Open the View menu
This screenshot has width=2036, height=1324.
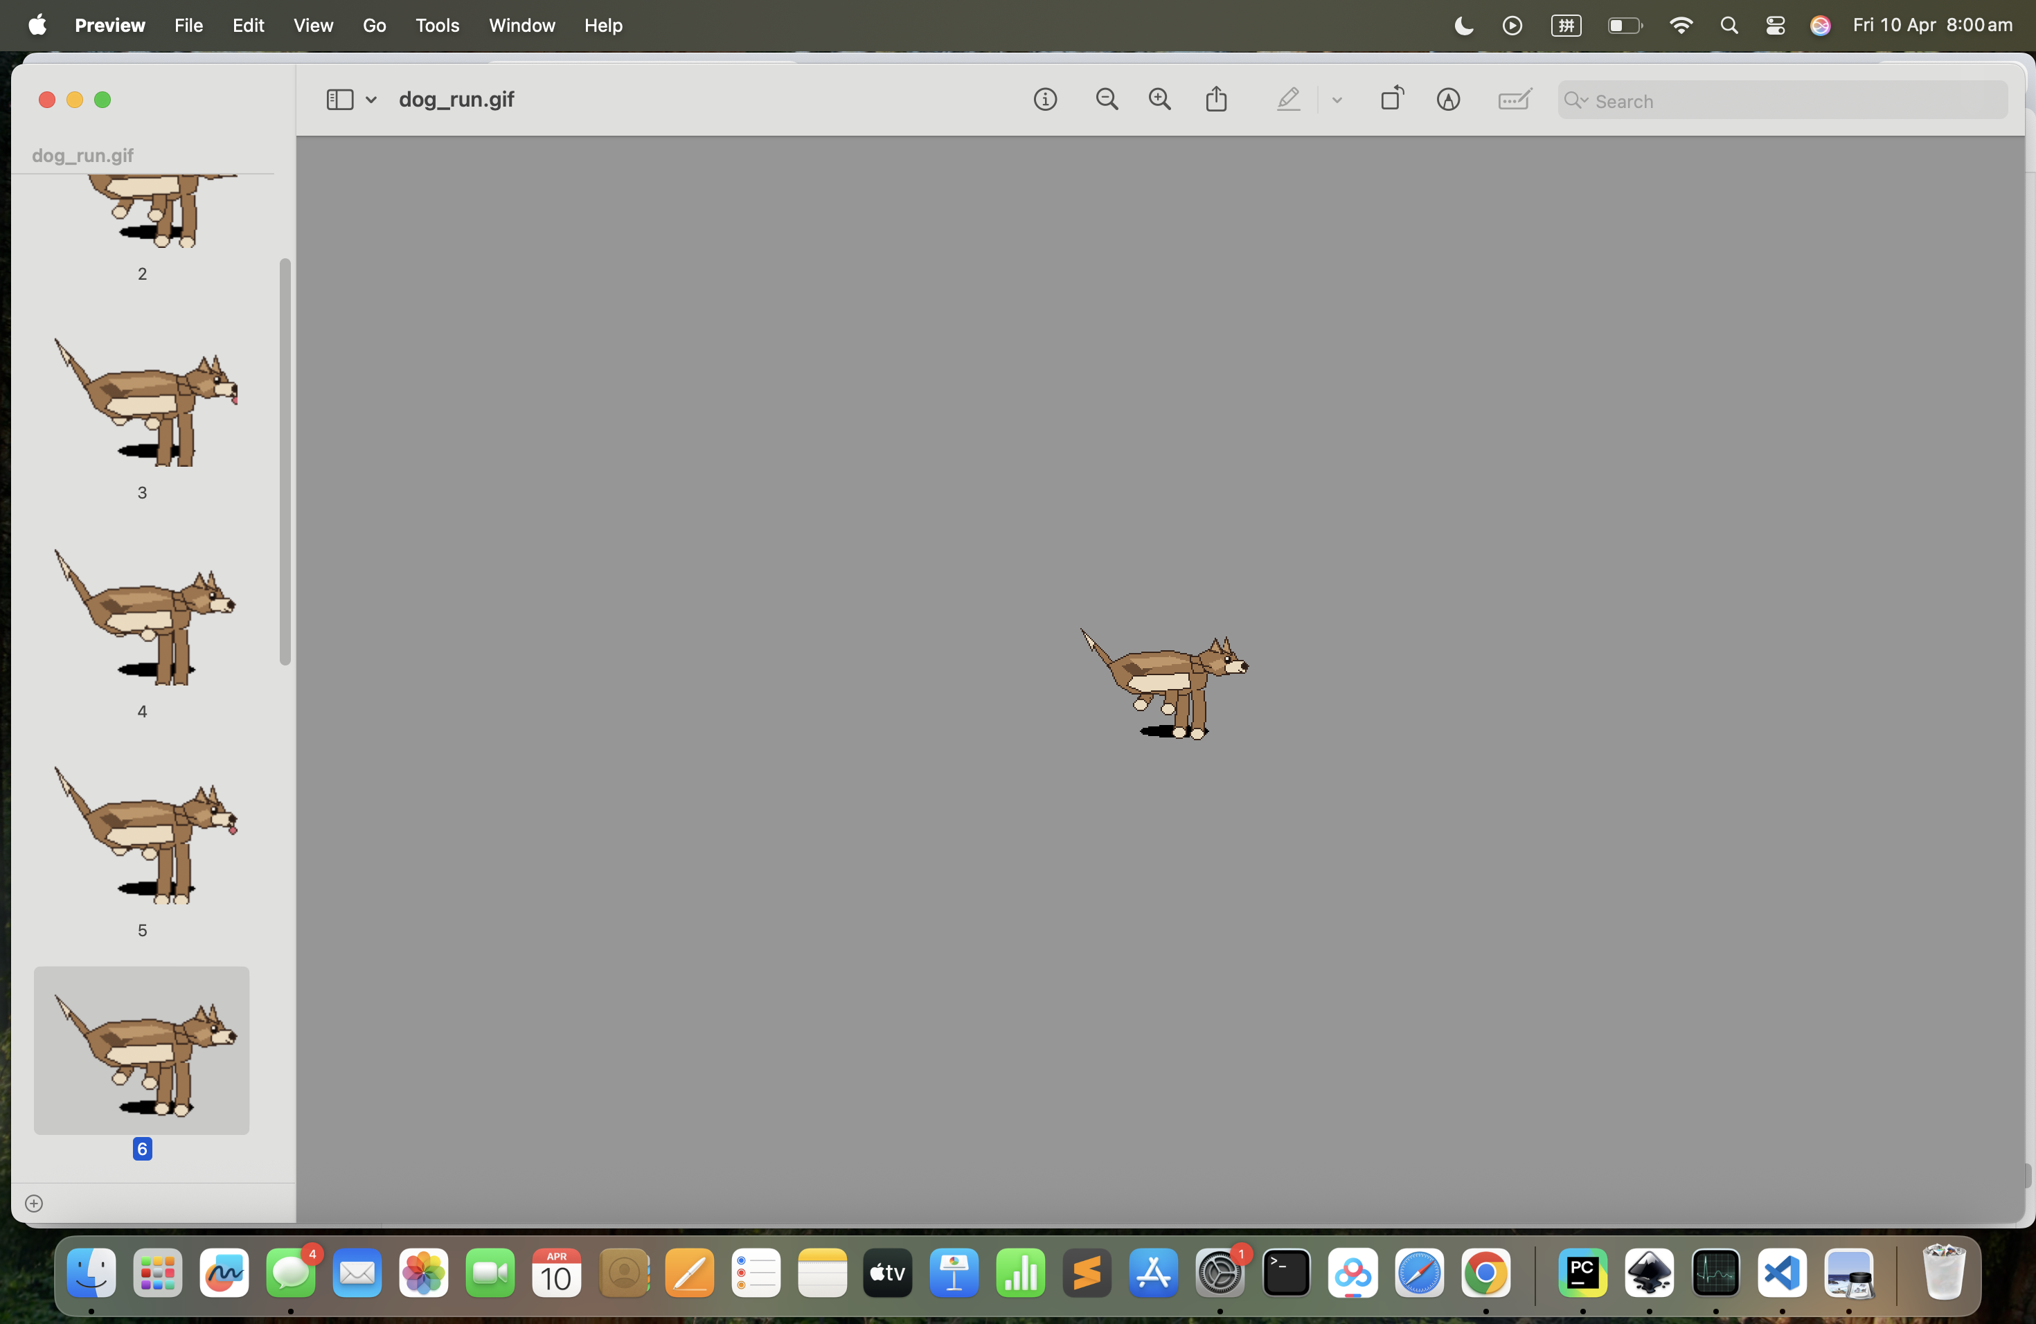coord(313,26)
